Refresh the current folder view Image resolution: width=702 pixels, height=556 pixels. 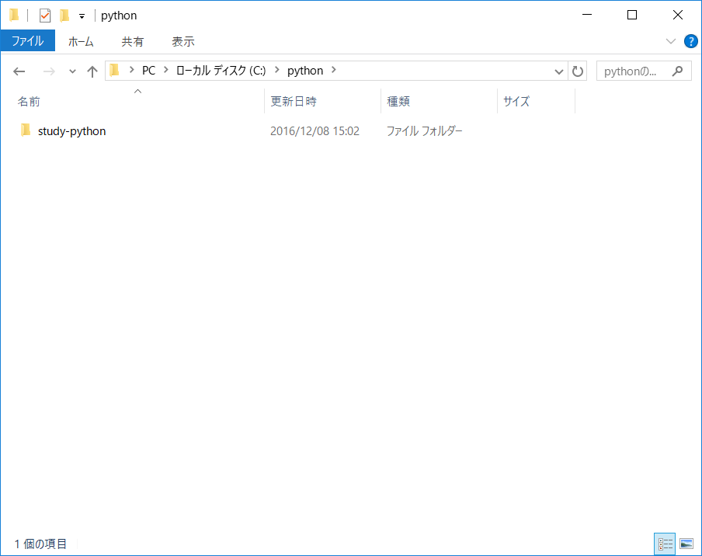[578, 71]
